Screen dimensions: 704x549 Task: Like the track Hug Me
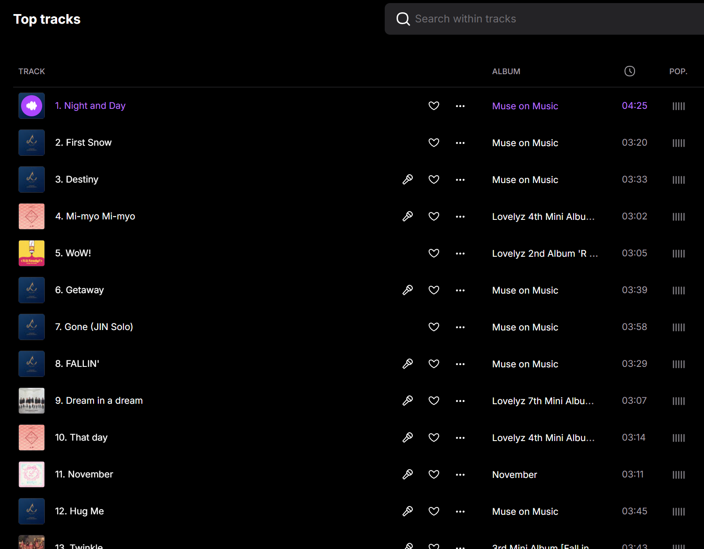click(x=434, y=511)
